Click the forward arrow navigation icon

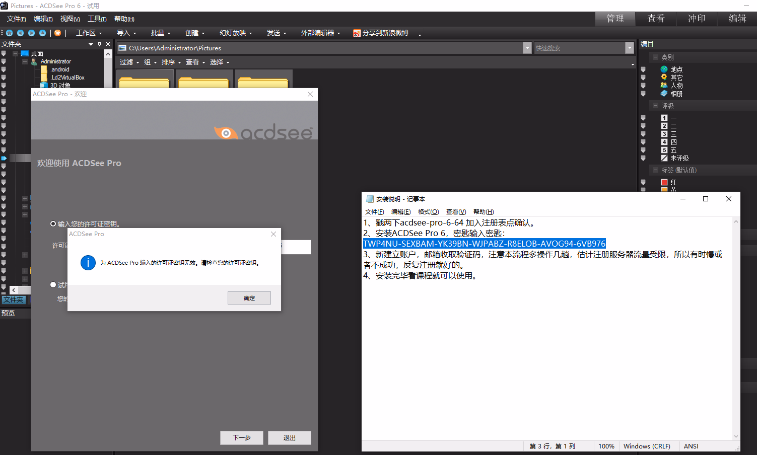(32, 33)
